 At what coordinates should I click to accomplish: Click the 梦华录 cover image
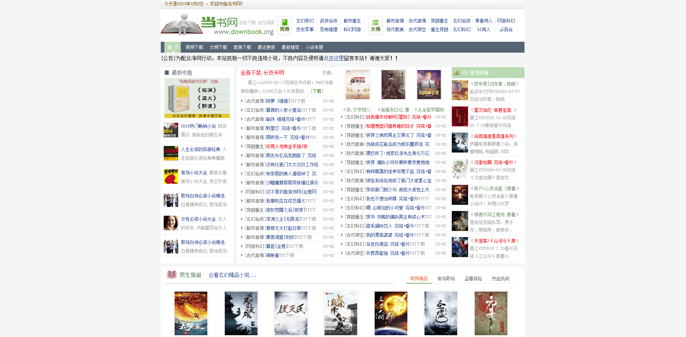(460, 90)
